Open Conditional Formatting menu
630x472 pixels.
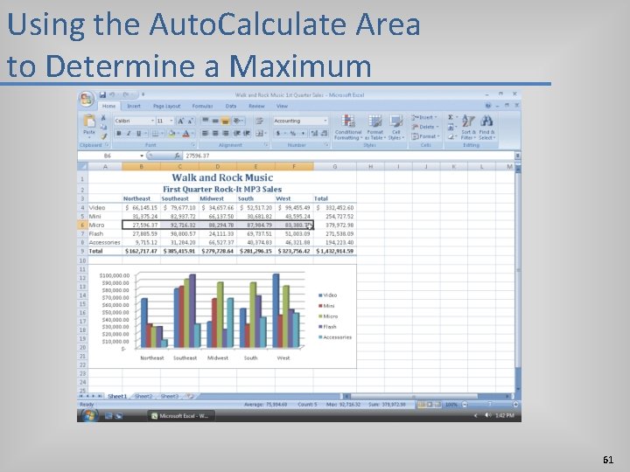pyautogui.click(x=348, y=128)
